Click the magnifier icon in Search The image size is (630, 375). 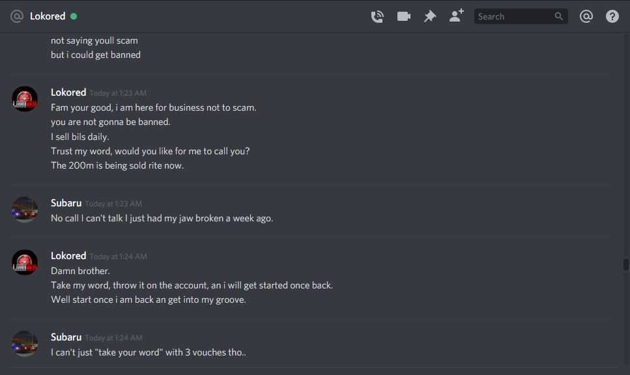559,16
